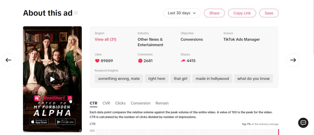314x135 pixels.
Task: Open the chat support icon
Action: point(303,123)
